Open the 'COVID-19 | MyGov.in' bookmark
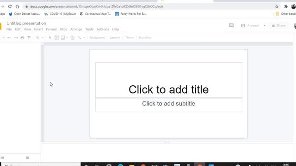 click(x=60, y=14)
